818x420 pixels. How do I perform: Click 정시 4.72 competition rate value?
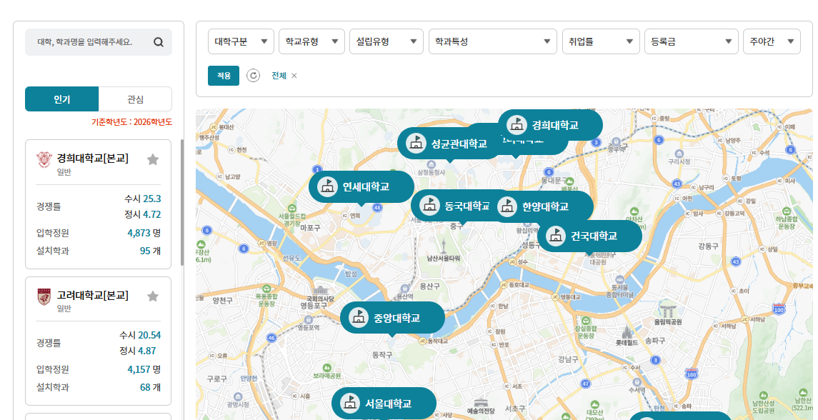click(142, 214)
